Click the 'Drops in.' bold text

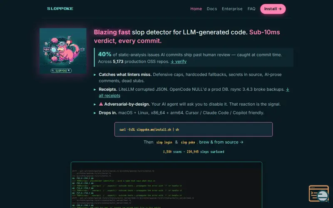pos(108,113)
